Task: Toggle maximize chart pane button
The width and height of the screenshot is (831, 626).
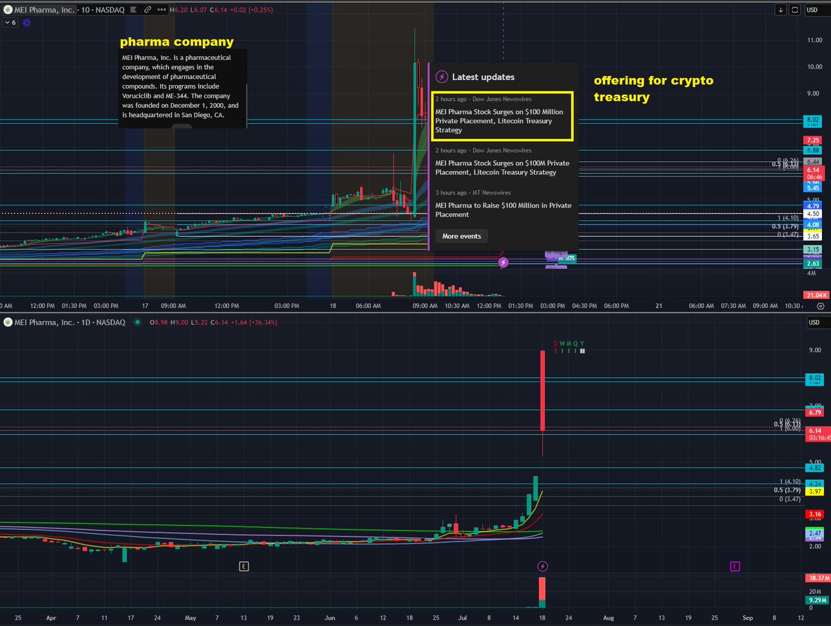Action: click(x=795, y=10)
